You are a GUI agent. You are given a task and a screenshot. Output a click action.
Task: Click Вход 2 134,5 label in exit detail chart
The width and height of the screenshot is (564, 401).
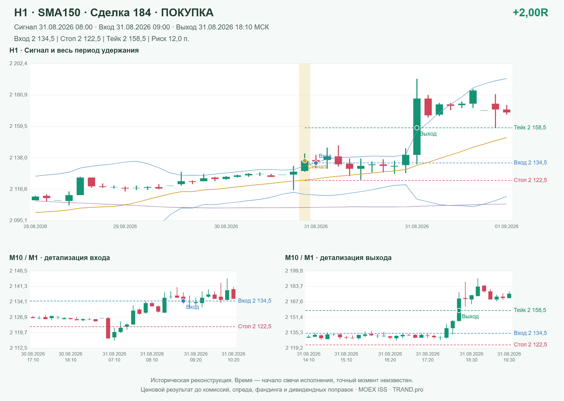click(x=530, y=333)
